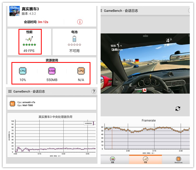Click the 资源使用 section heading

[x=52, y=60]
